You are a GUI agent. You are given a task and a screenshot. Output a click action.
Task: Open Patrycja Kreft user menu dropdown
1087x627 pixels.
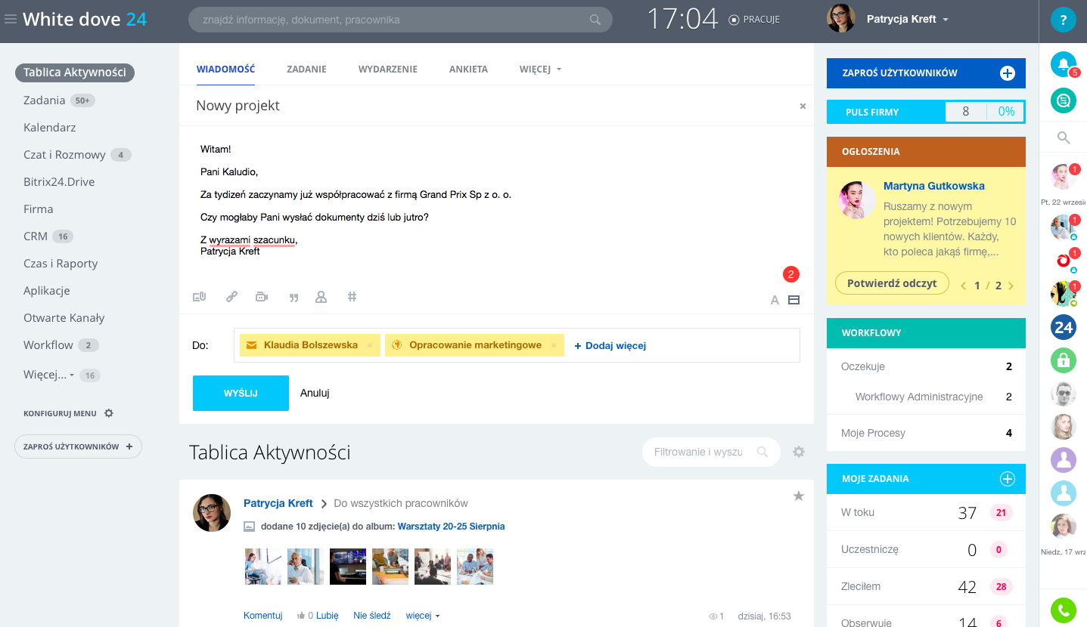click(x=946, y=20)
